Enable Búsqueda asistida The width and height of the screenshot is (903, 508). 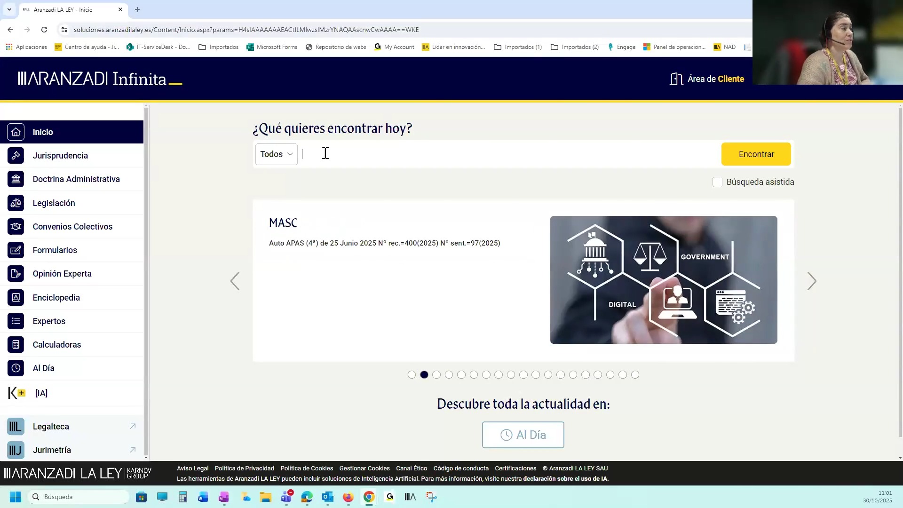[717, 182]
